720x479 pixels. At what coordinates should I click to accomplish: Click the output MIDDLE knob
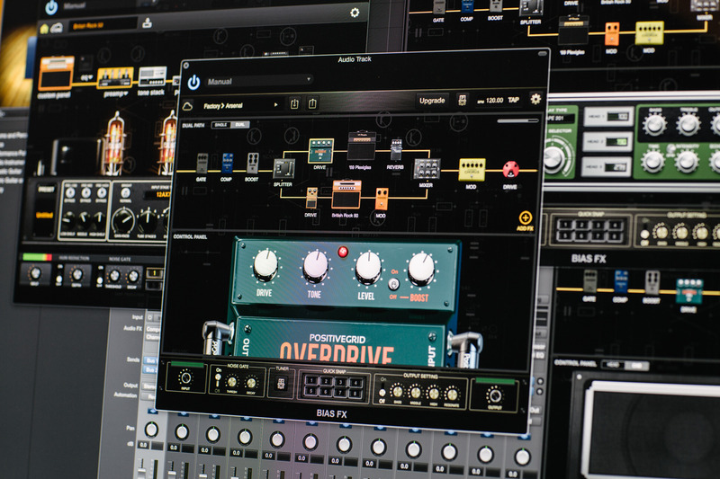point(416,393)
